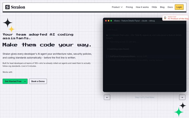Click the yellow terminal window dot
The height and width of the screenshot is (118, 189).
click(108, 21)
